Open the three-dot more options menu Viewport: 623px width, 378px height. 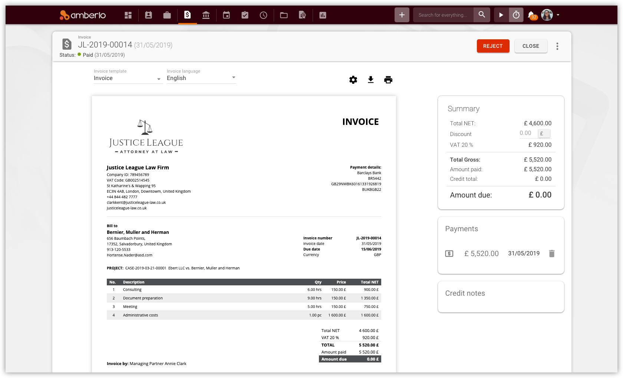557,46
